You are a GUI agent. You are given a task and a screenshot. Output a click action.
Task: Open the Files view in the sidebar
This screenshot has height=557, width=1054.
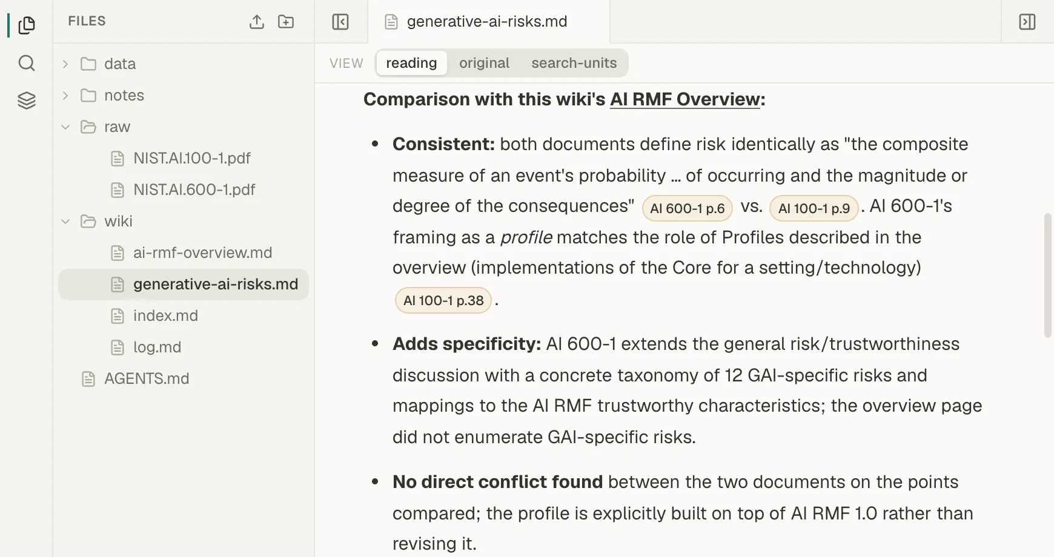[x=27, y=25]
